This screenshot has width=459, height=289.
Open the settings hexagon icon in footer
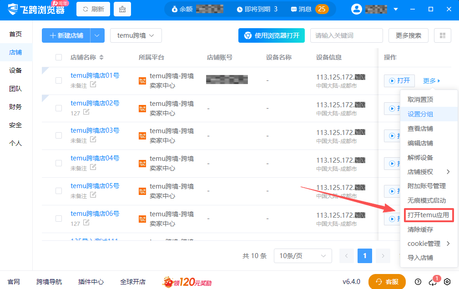(x=447, y=282)
